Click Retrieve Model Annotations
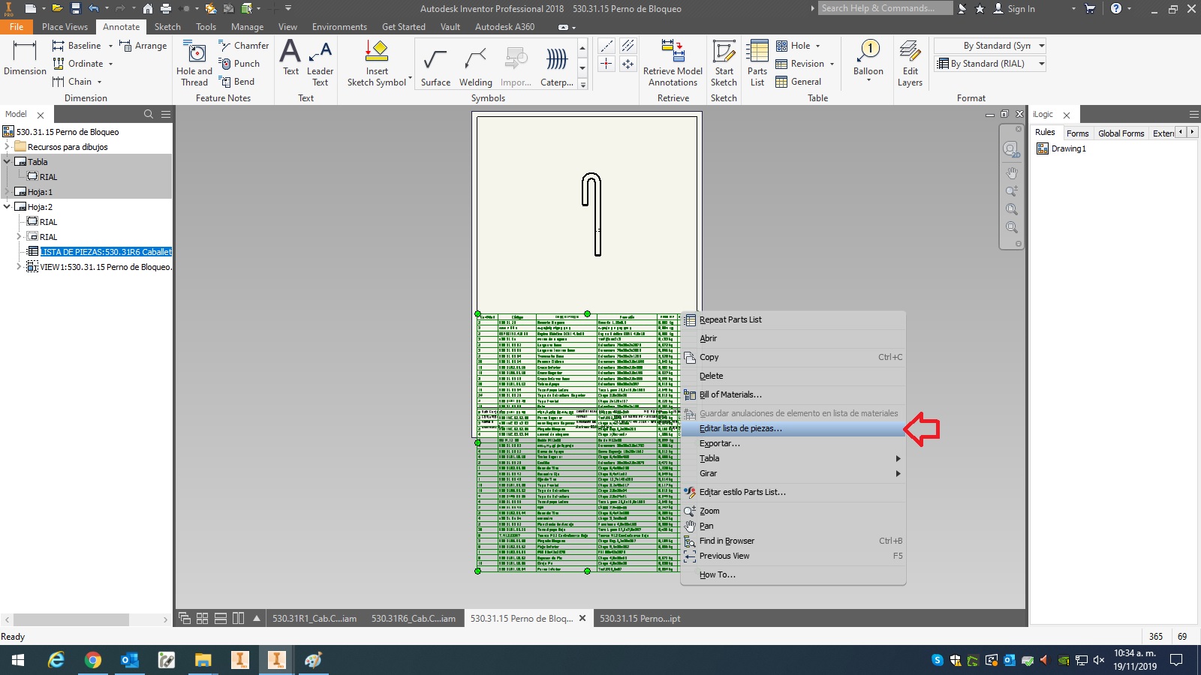 click(x=673, y=64)
